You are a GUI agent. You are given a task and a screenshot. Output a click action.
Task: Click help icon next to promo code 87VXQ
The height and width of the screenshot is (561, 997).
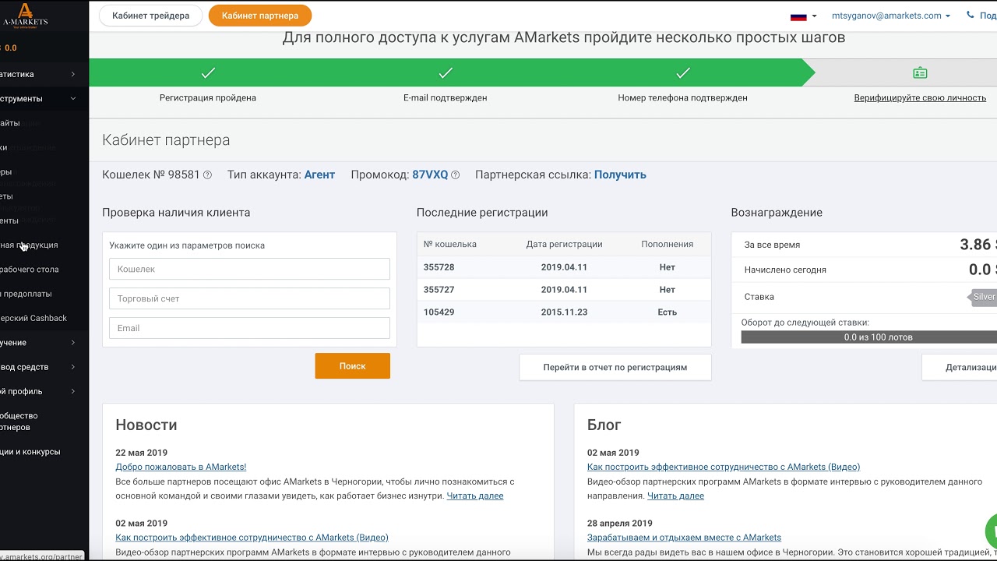[x=456, y=175]
